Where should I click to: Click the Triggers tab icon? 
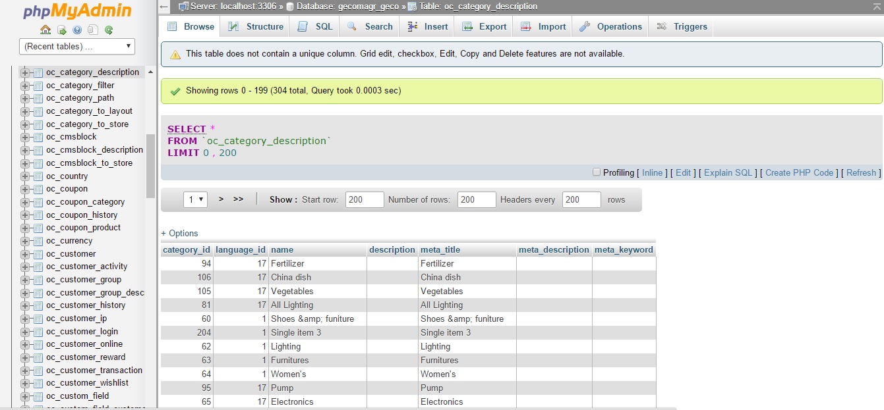tap(662, 26)
